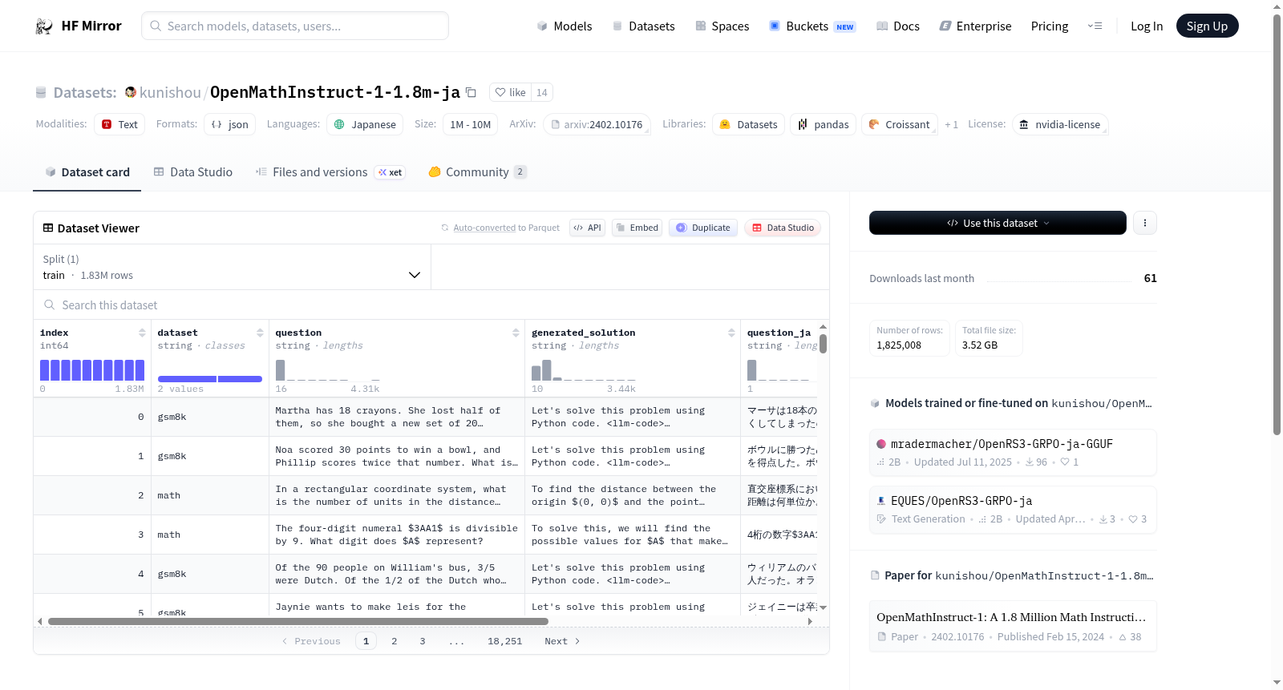Open the json format tag
Image resolution: width=1283 pixels, height=690 pixels.
click(230, 124)
